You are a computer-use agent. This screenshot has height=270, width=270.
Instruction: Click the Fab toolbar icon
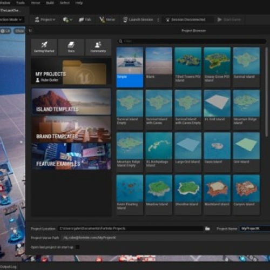coord(85,19)
